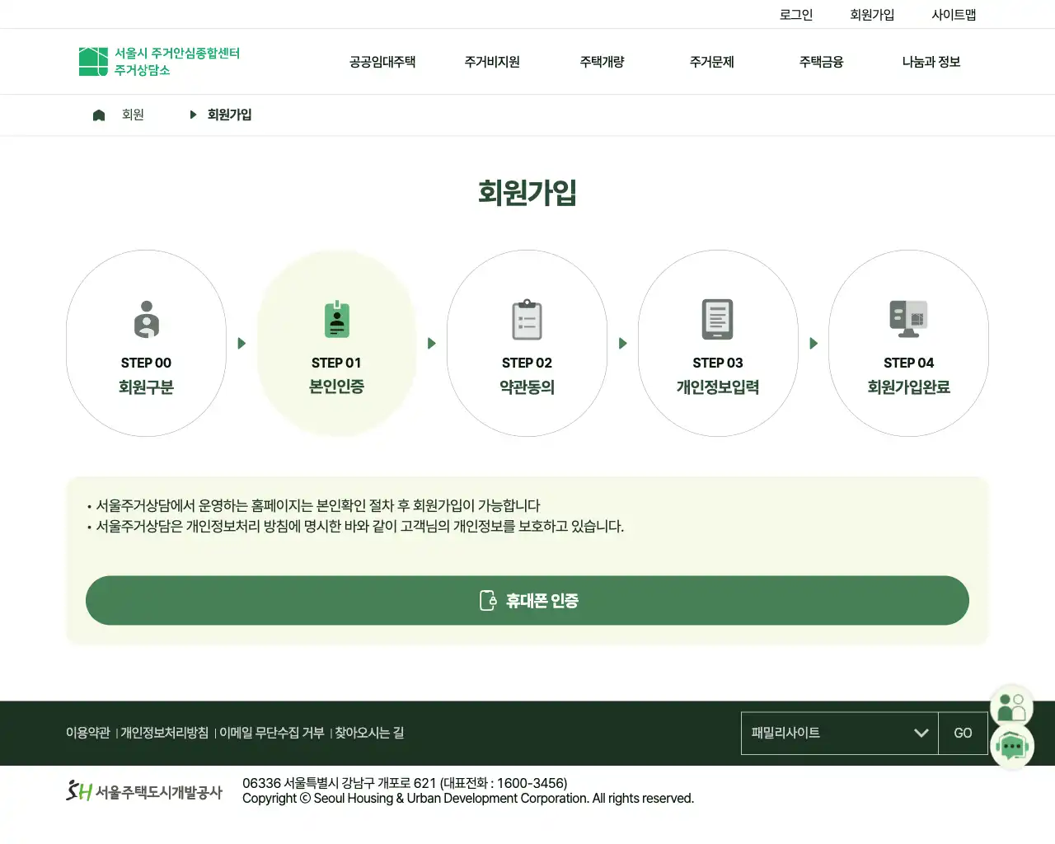Click the 휴대폰 인증 button
This screenshot has width=1055, height=844.
[527, 600]
